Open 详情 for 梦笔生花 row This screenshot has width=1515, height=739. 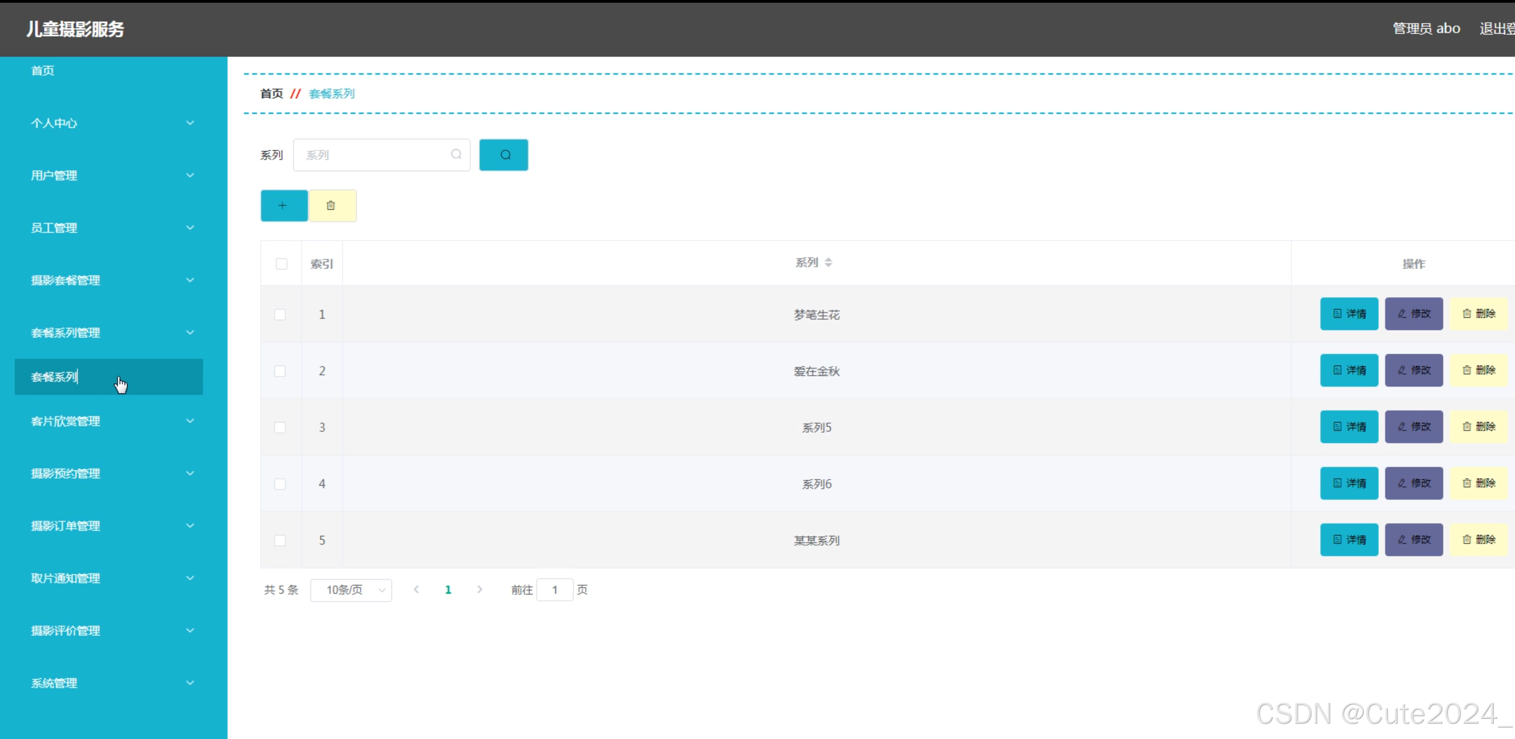[1349, 314]
